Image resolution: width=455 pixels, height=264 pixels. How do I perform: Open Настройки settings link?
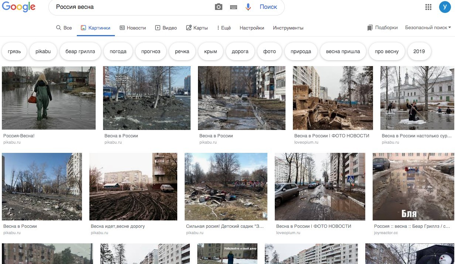click(252, 28)
